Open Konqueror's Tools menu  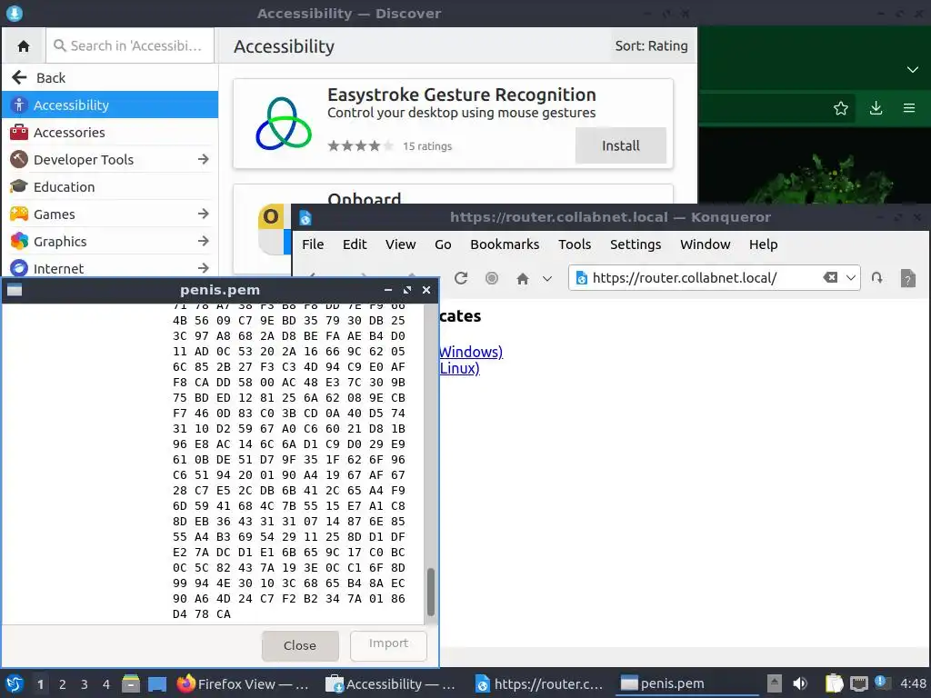click(x=575, y=244)
